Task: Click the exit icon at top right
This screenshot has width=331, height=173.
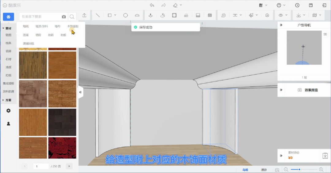Action: click(324, 5)
